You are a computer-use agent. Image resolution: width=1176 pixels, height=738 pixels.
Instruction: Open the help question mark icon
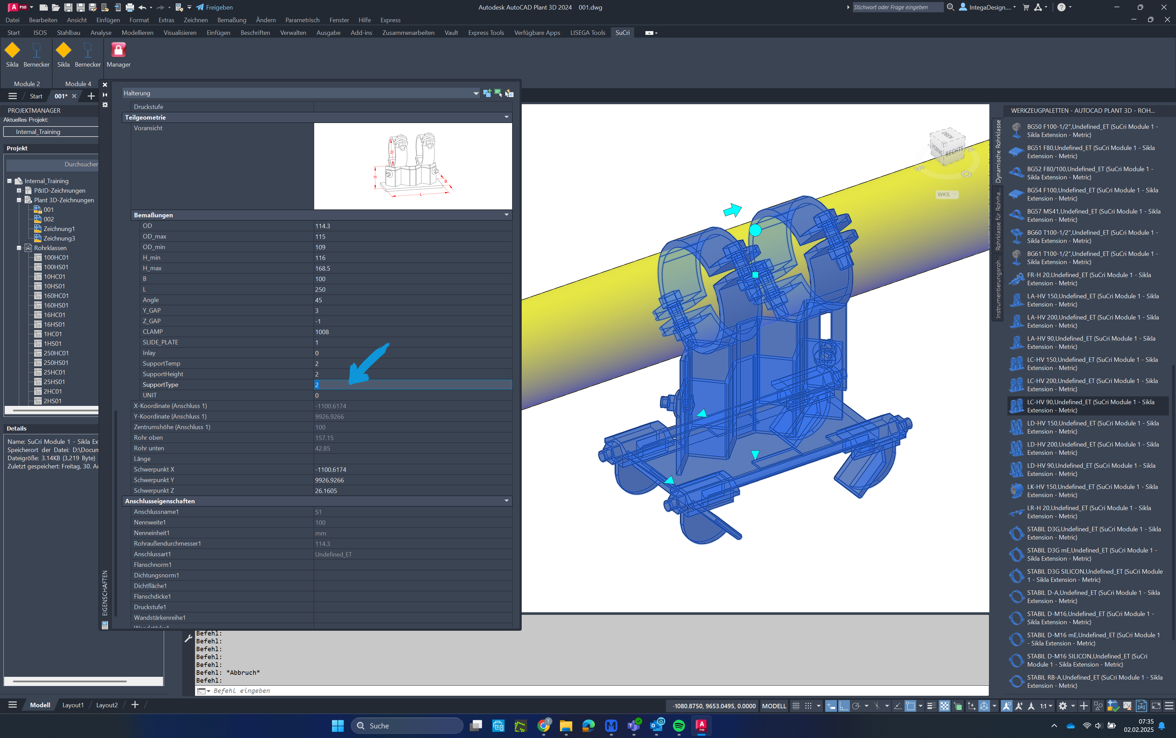tap(1061, 7)
